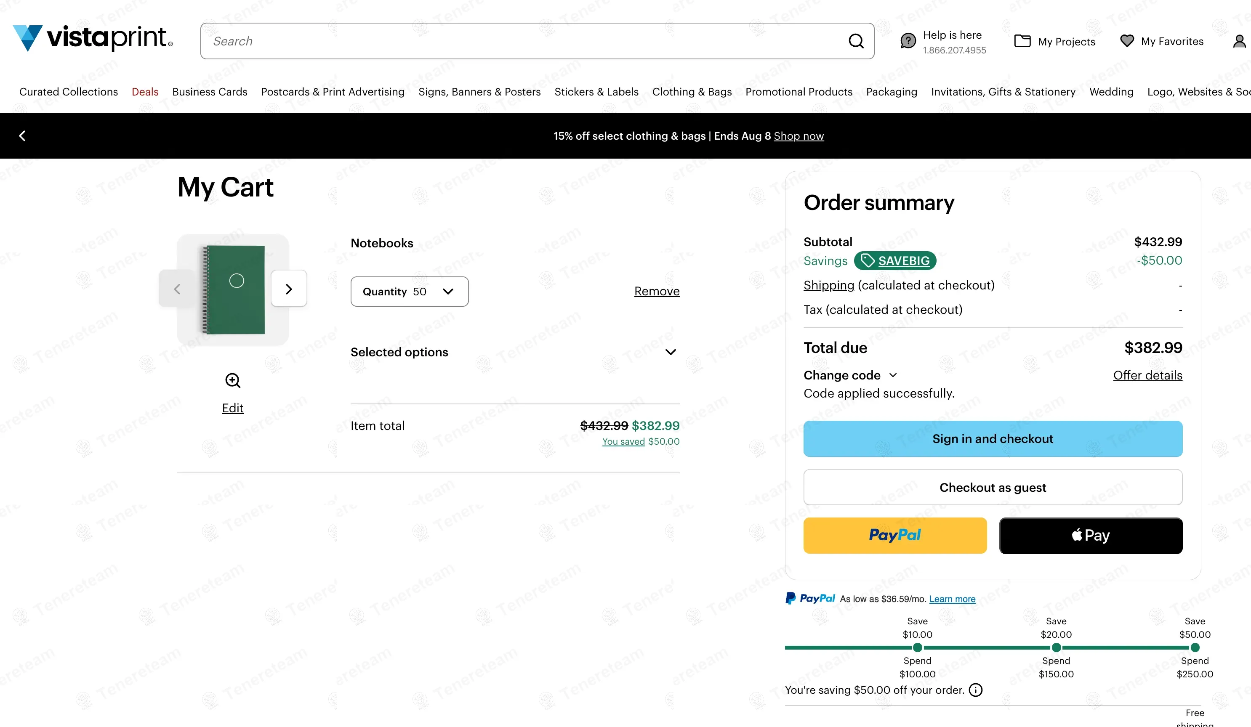Open the Business Cards menu
Screen dimensions: 1251x727
210,92
